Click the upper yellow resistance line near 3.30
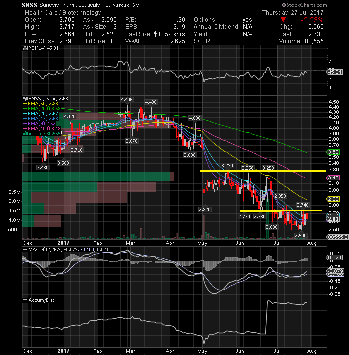349x355 pixels. click(263, 171)
